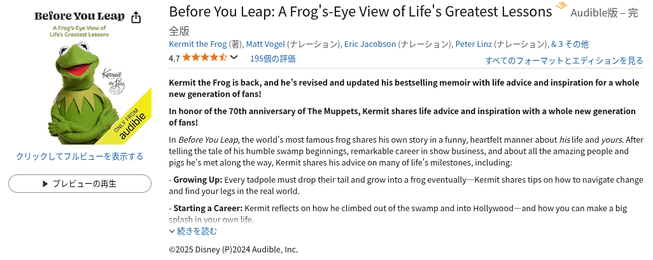Image resolution: width=653 pixels, height=260 pixels.
Task: Expand description with 続きを読む
Action: tap(196, 231)
